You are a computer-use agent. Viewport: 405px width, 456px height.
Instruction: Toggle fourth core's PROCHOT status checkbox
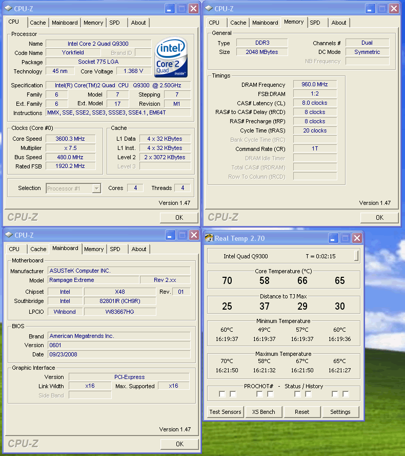[335, 394]
